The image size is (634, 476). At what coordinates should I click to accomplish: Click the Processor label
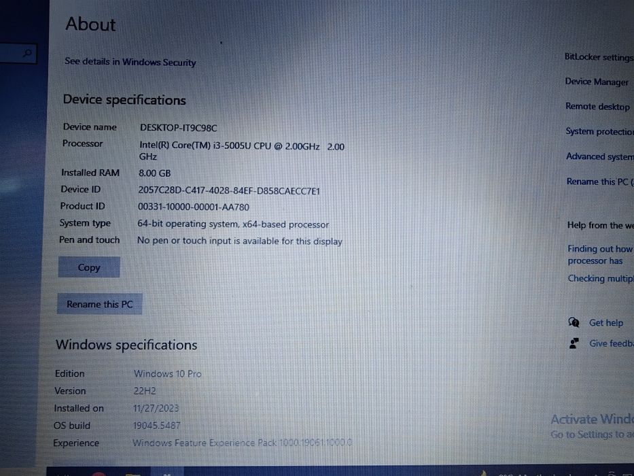[82, 143]
